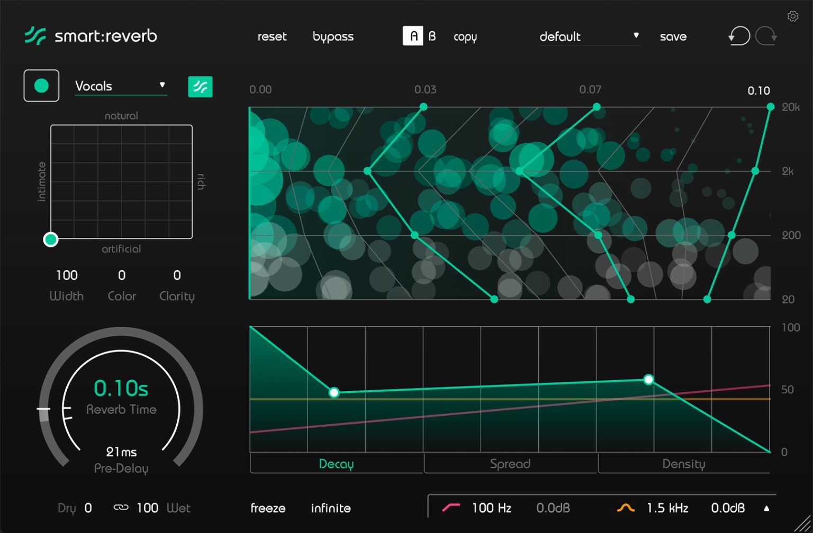The width and height of the screenshot is (813, 533).
Task: Switch to the Spread tab
Action: [x=509, y=464]
